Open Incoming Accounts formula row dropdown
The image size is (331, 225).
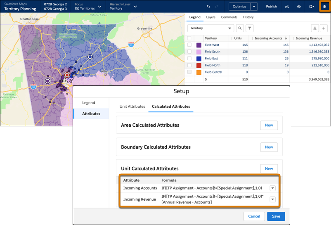272,188
